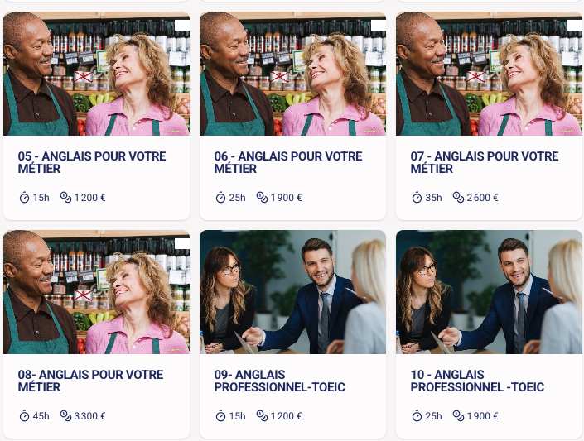This screenshot has width=584, height=441.
Task: Click the stopwatch icon beside 15h on course 05
Action: pyautogui.click(x=24, y=197)
